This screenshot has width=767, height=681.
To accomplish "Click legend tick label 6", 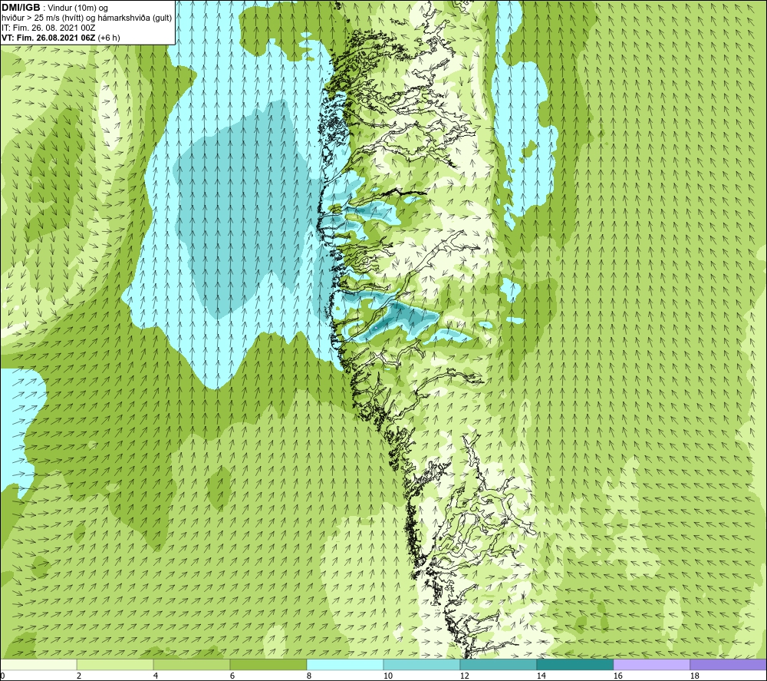I will tap(232, 676).
